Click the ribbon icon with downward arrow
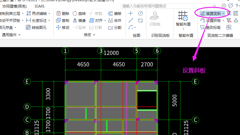The image size is (240, 135). pyautogui.click(x=236, y=20)
